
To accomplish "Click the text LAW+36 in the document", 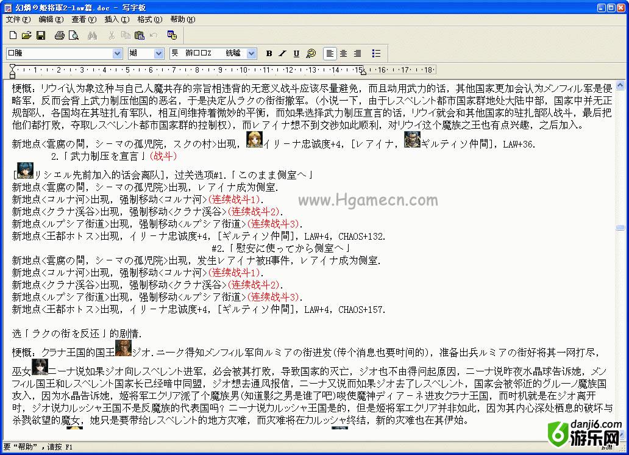I will pos(519,144).
